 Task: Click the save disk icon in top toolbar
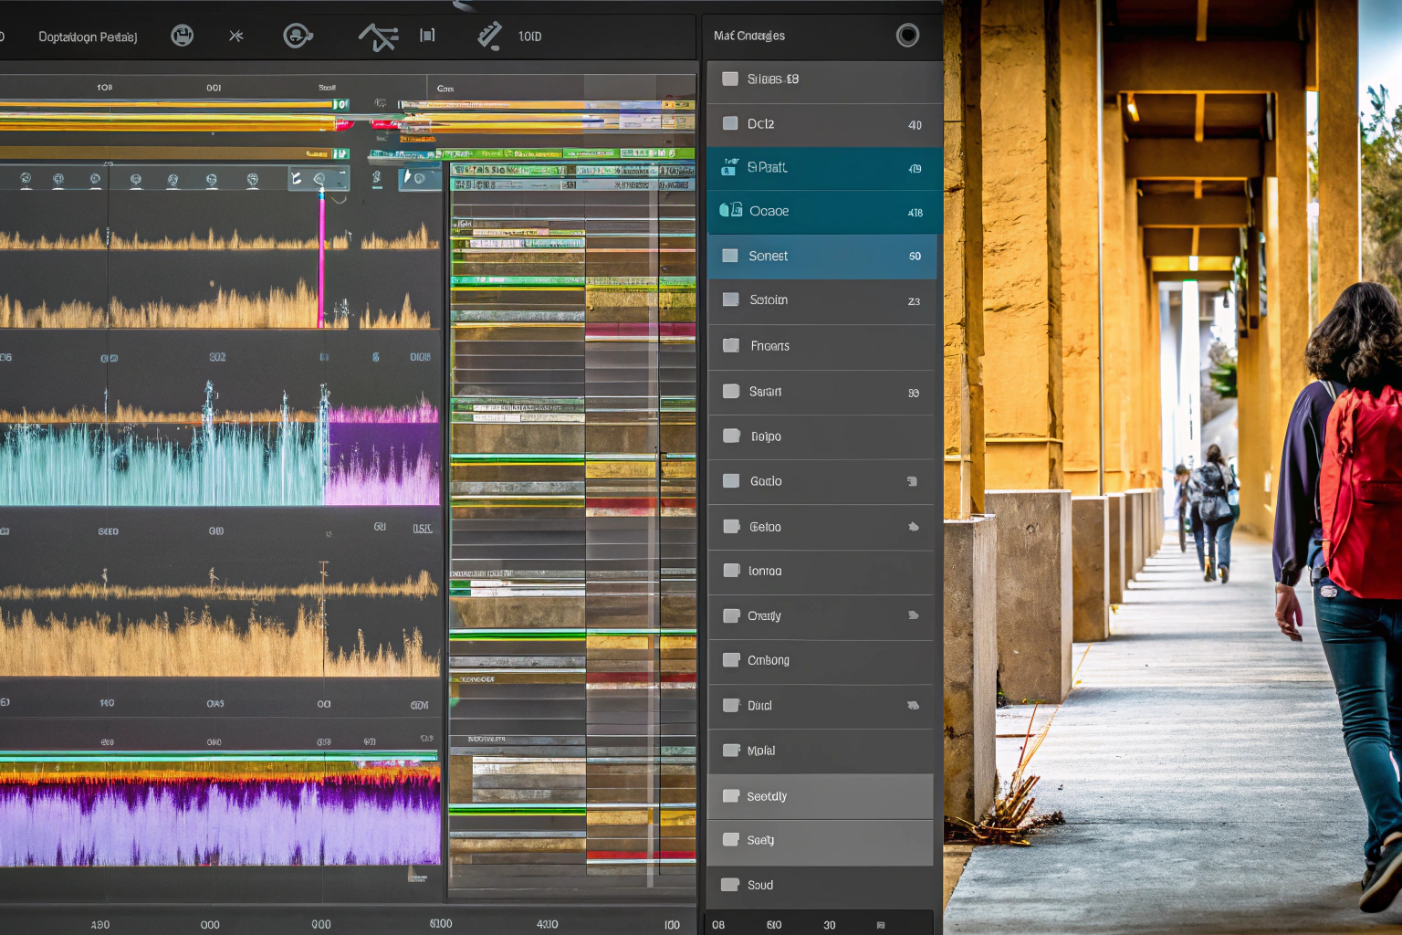183,36
